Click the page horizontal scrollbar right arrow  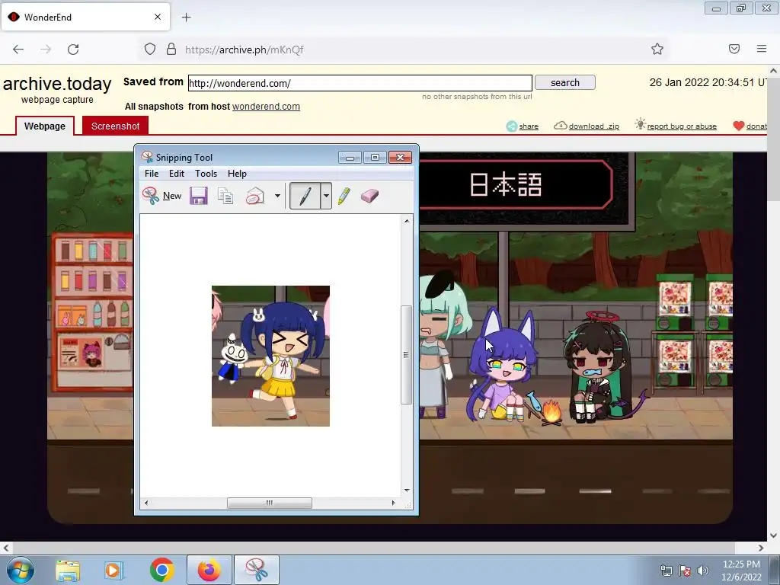pyautogui.click(x=761, y=548)
